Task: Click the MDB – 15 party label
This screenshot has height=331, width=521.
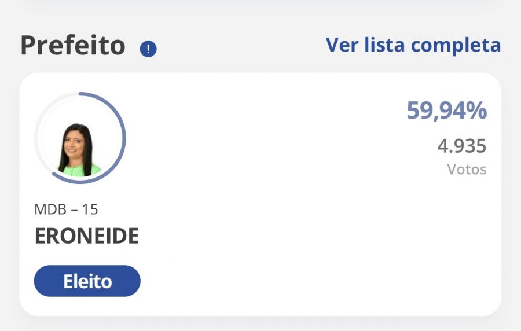Action: 67,209
